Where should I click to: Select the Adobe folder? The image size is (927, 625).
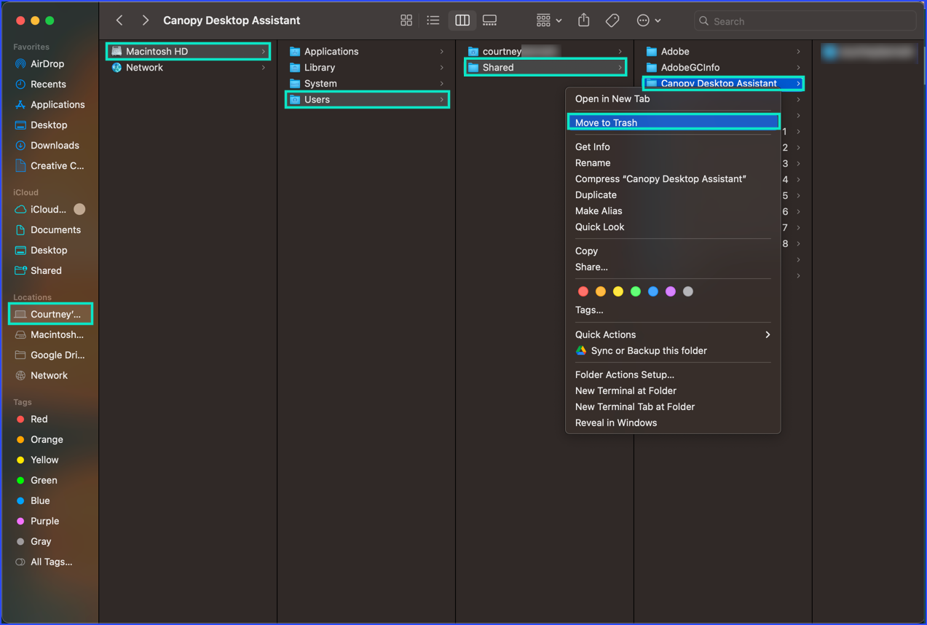(x=724, y=52)
